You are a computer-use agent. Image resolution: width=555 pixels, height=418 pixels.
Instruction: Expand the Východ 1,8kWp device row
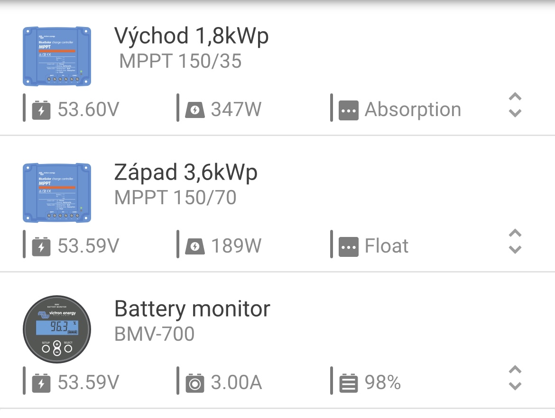(x=515, y=105)
